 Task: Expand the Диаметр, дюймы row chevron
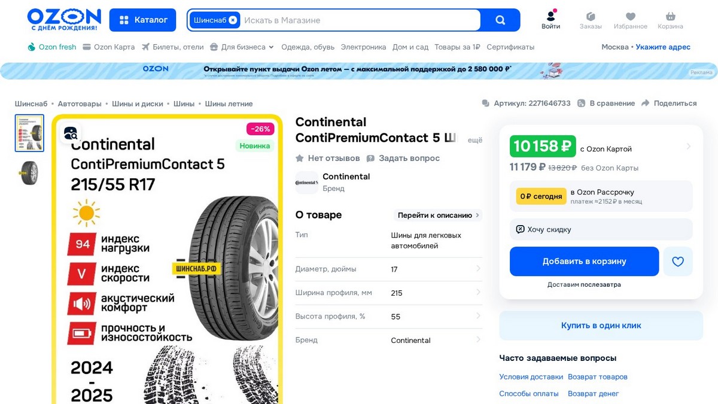(x=478, y=269)
